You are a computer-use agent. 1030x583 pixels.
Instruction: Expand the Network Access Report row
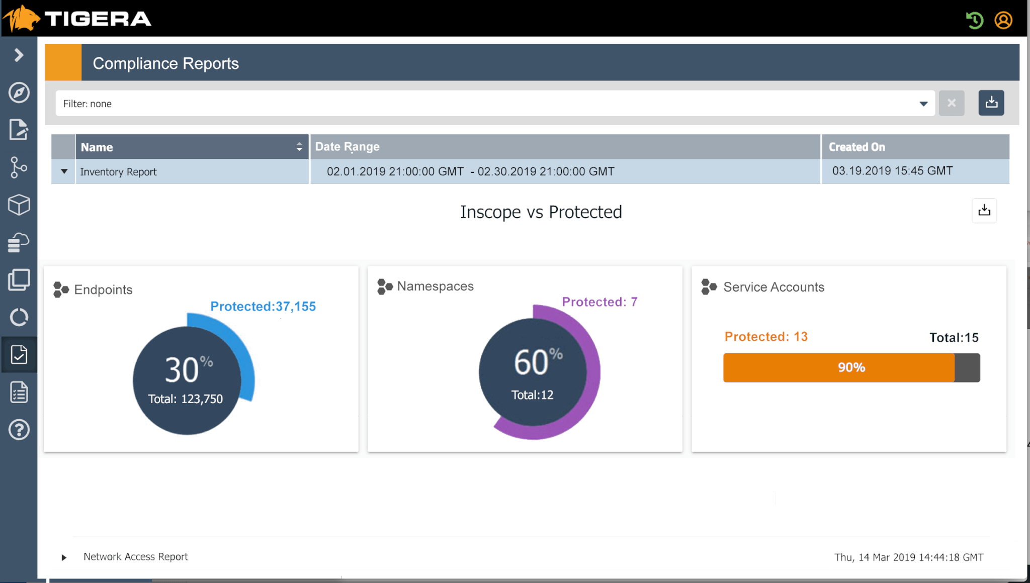[64, 557]
